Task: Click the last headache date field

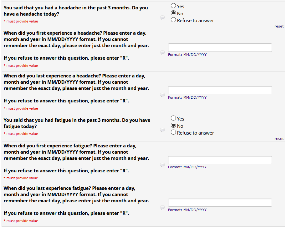Action: point(220,90)
